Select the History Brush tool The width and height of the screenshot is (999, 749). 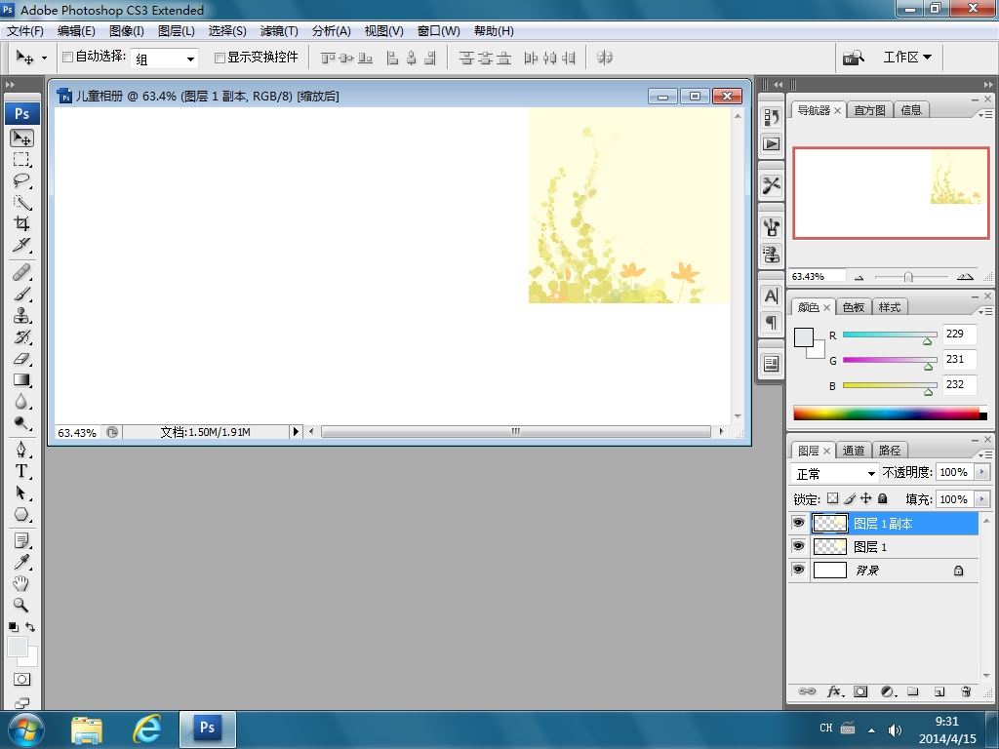[22, 336]
